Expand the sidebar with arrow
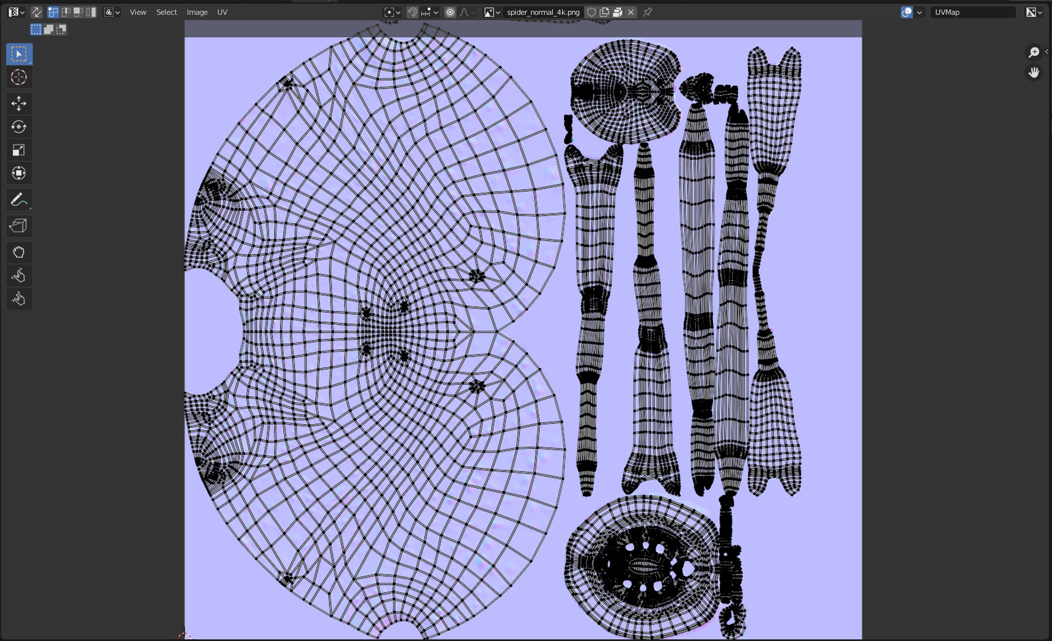Screen dimensions: 1052x641 (x=1047, y=52)
